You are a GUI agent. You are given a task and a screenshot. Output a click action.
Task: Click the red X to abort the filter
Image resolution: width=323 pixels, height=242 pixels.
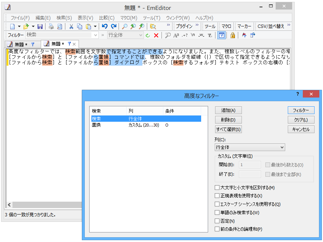[156, 35]
